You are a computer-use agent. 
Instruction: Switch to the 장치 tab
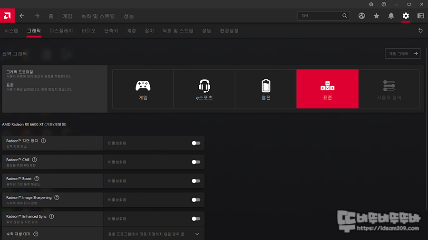149,30
